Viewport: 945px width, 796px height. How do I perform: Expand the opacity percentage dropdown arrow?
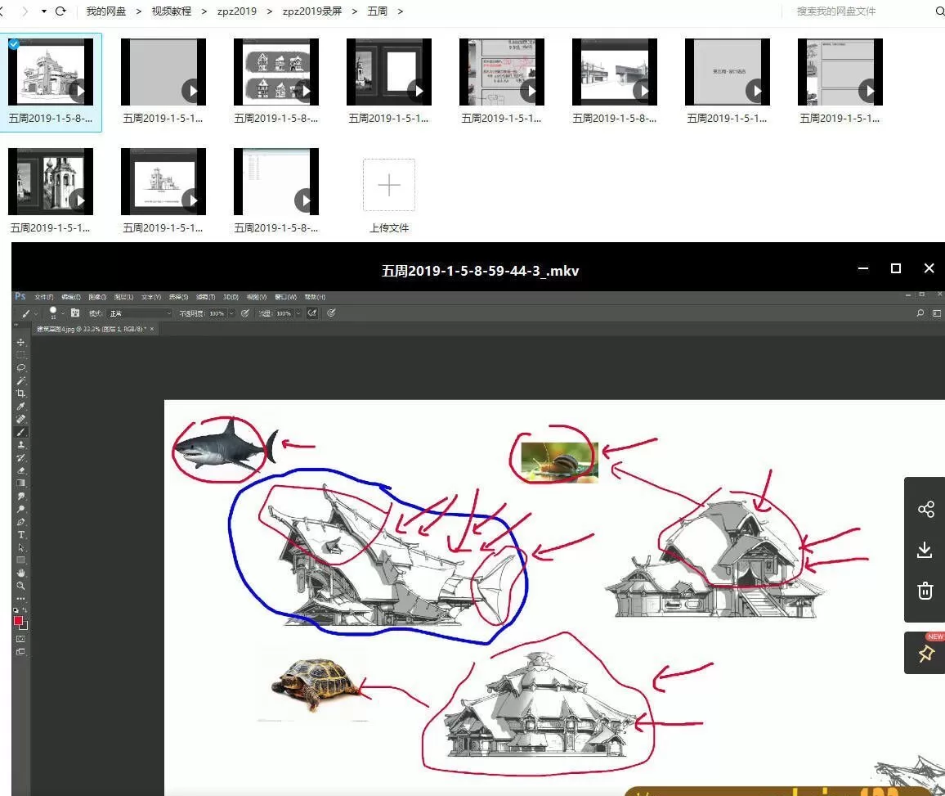pos(231,313)
